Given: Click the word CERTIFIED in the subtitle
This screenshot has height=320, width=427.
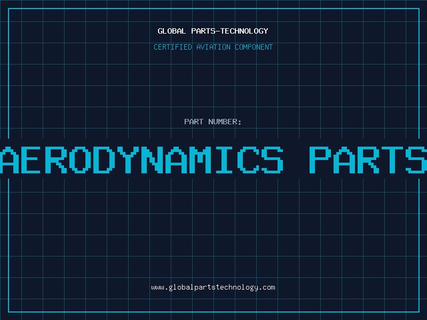Looking at the screenshot, I should click(x=172, y=47).
